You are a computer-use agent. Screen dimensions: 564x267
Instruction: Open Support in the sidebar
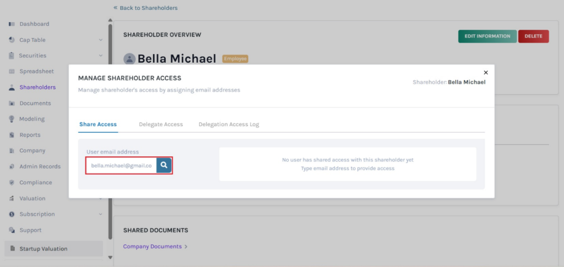[31, 230]
